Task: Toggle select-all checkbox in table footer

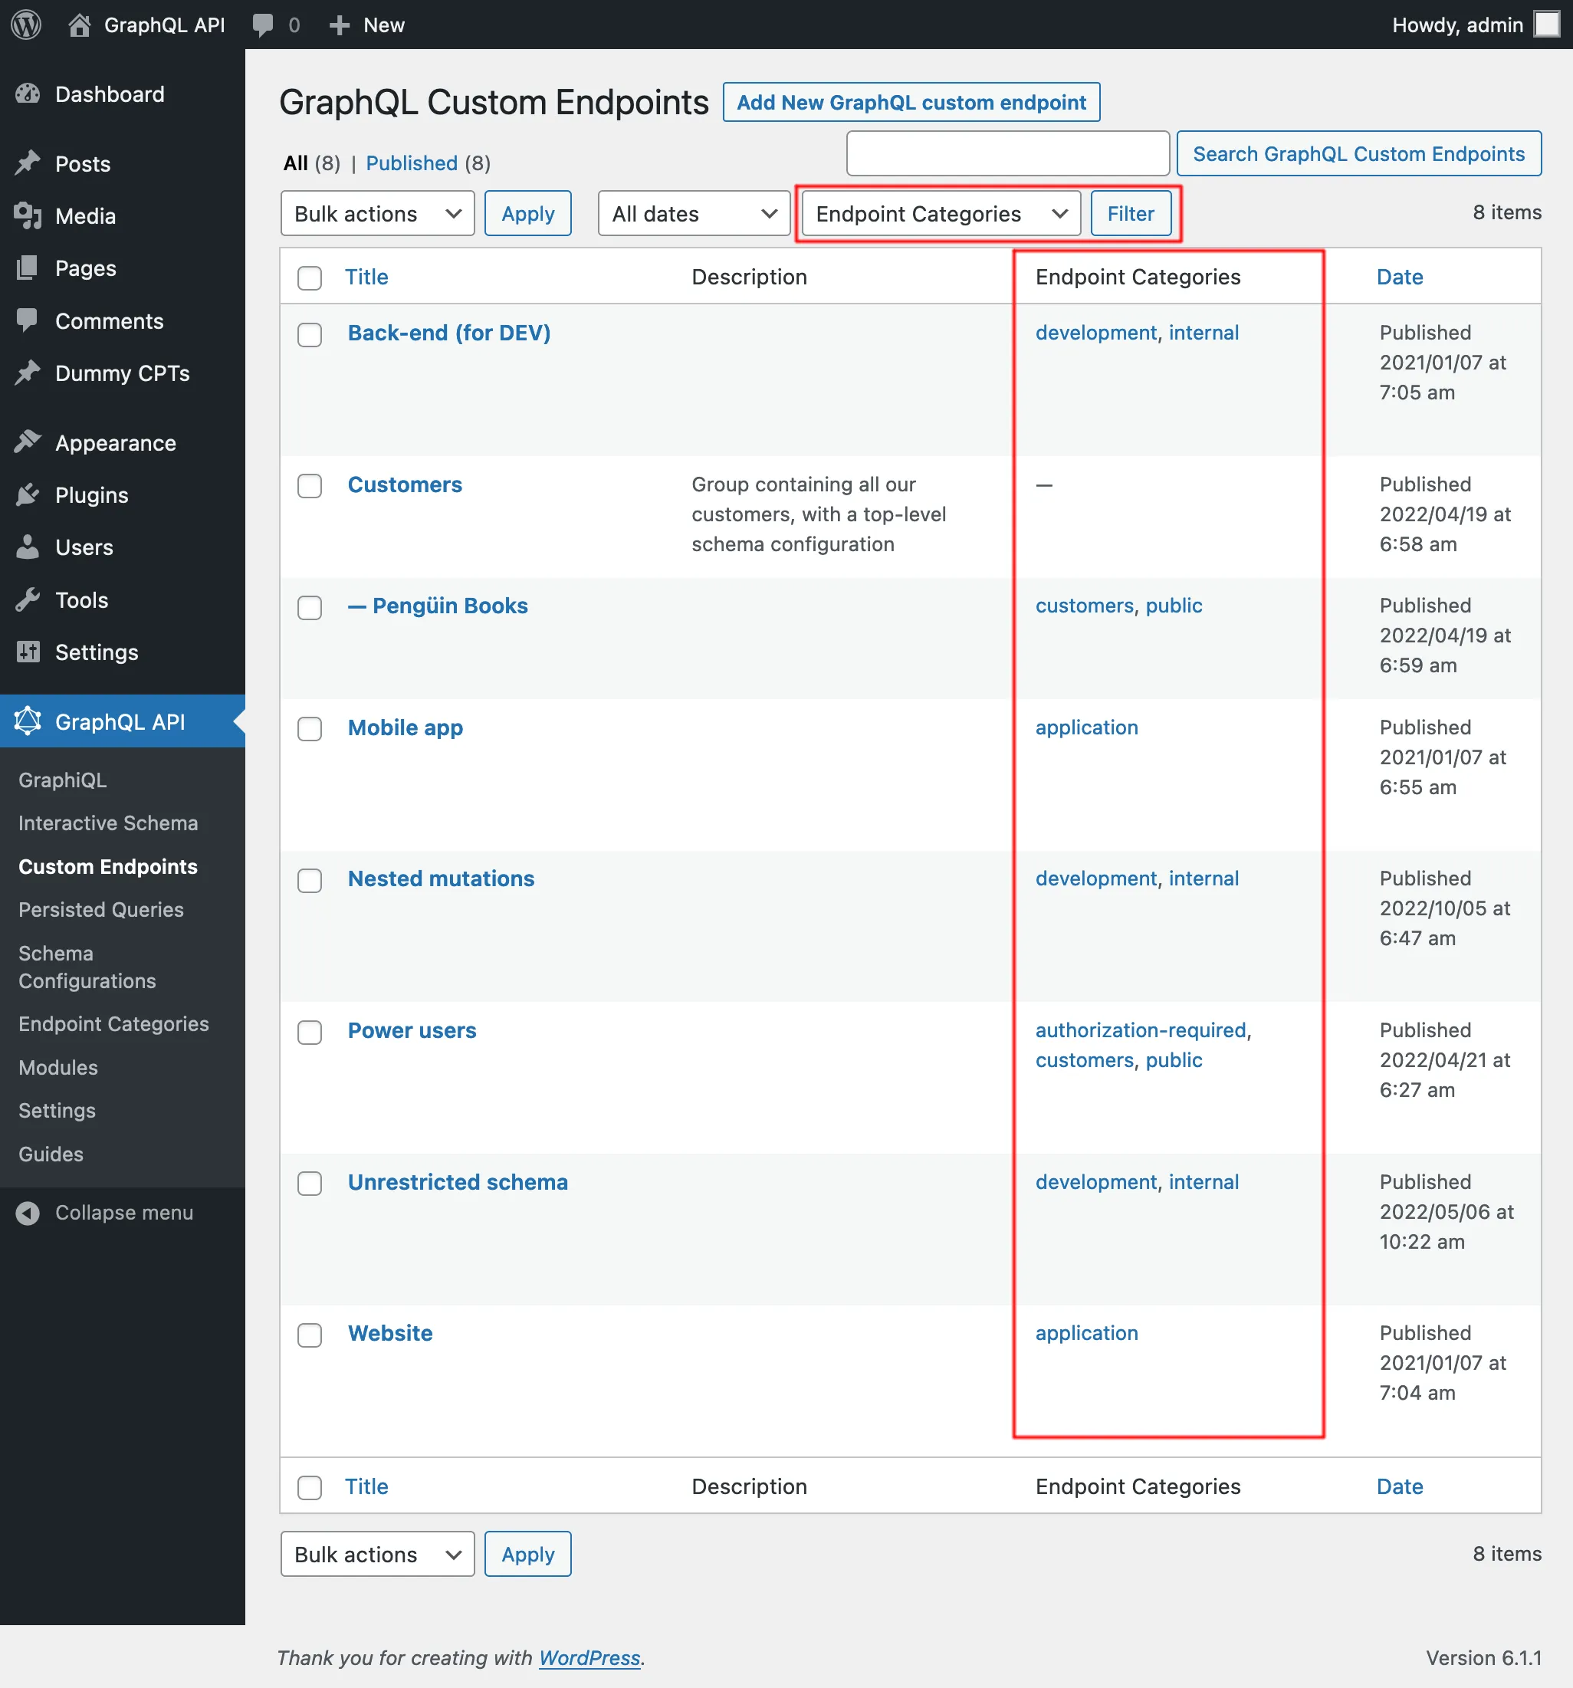Action: (x=310, y=1488)
